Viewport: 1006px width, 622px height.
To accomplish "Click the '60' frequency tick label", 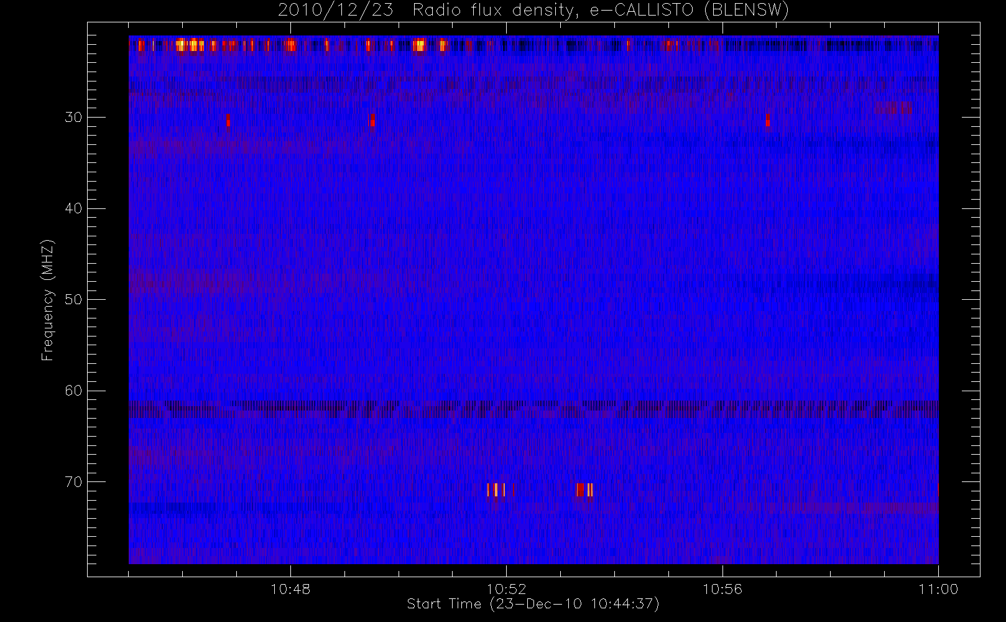I will 73,391.
